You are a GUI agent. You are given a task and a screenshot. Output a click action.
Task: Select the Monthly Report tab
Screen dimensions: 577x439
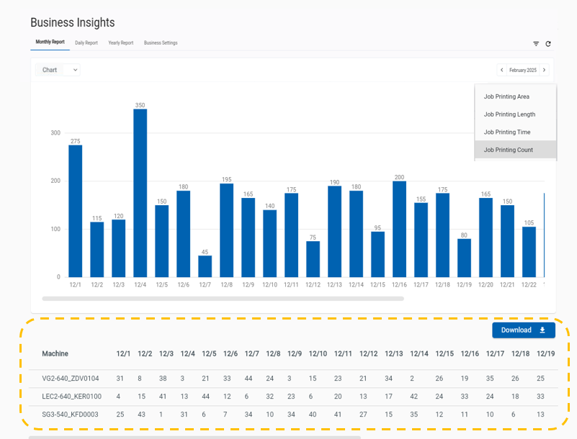[50, 42]
